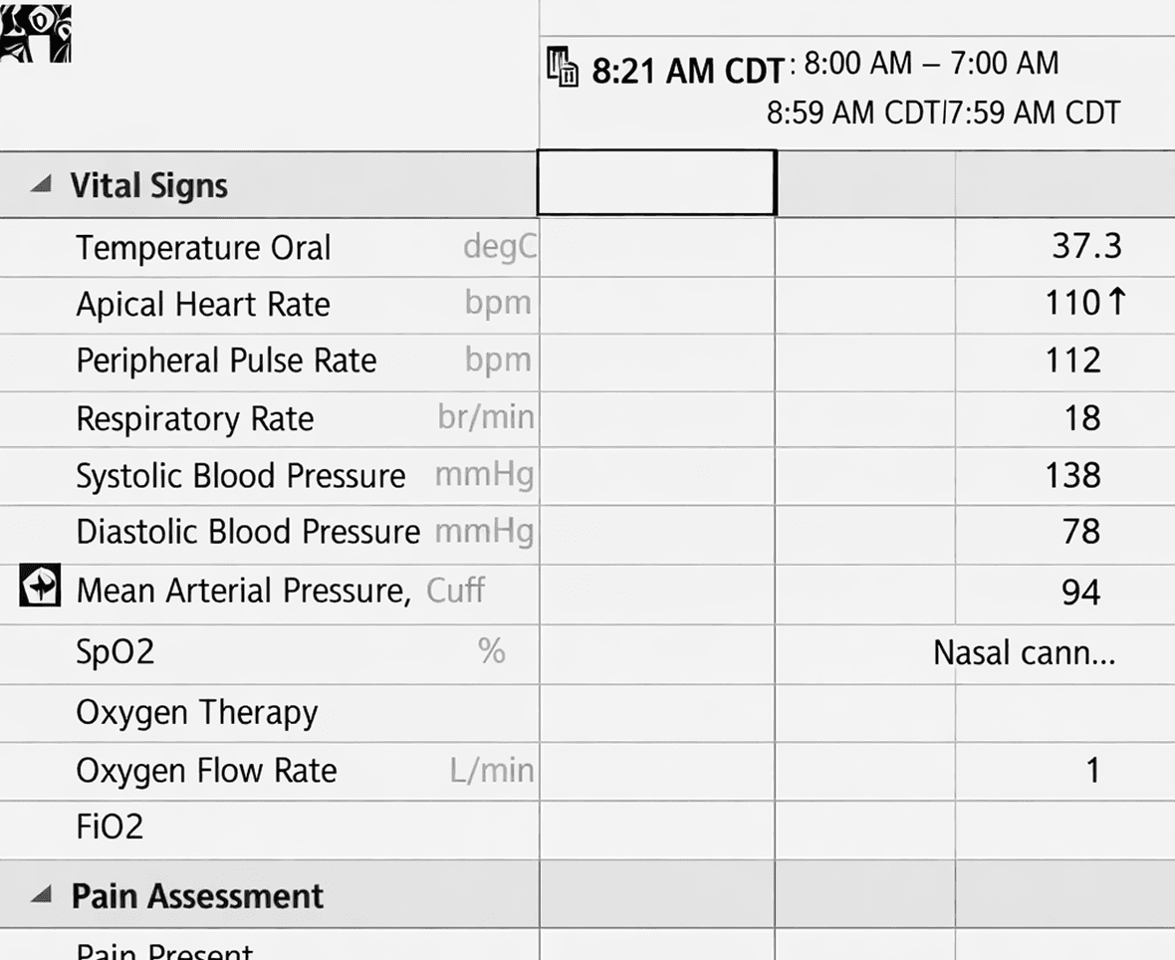Collapse the Pain Assessment section

41,894
